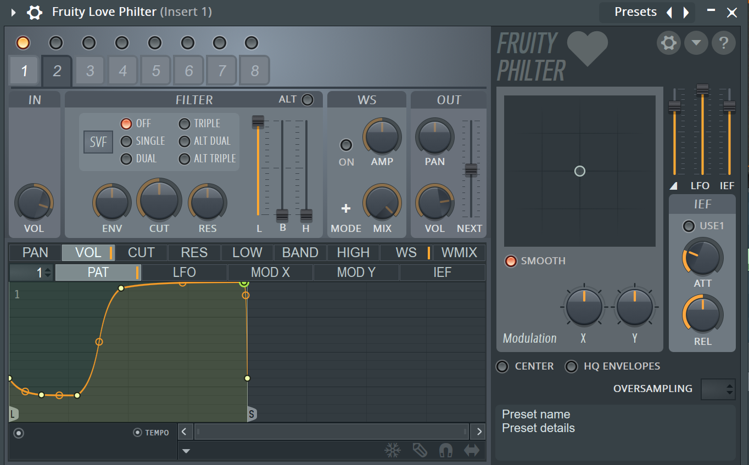Click the Fruity Philter options gear icon

(668, 43)
